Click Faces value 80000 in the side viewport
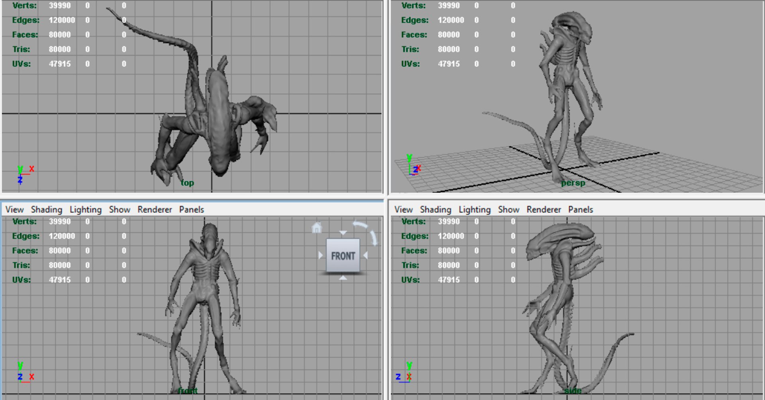 pos(449,251)
